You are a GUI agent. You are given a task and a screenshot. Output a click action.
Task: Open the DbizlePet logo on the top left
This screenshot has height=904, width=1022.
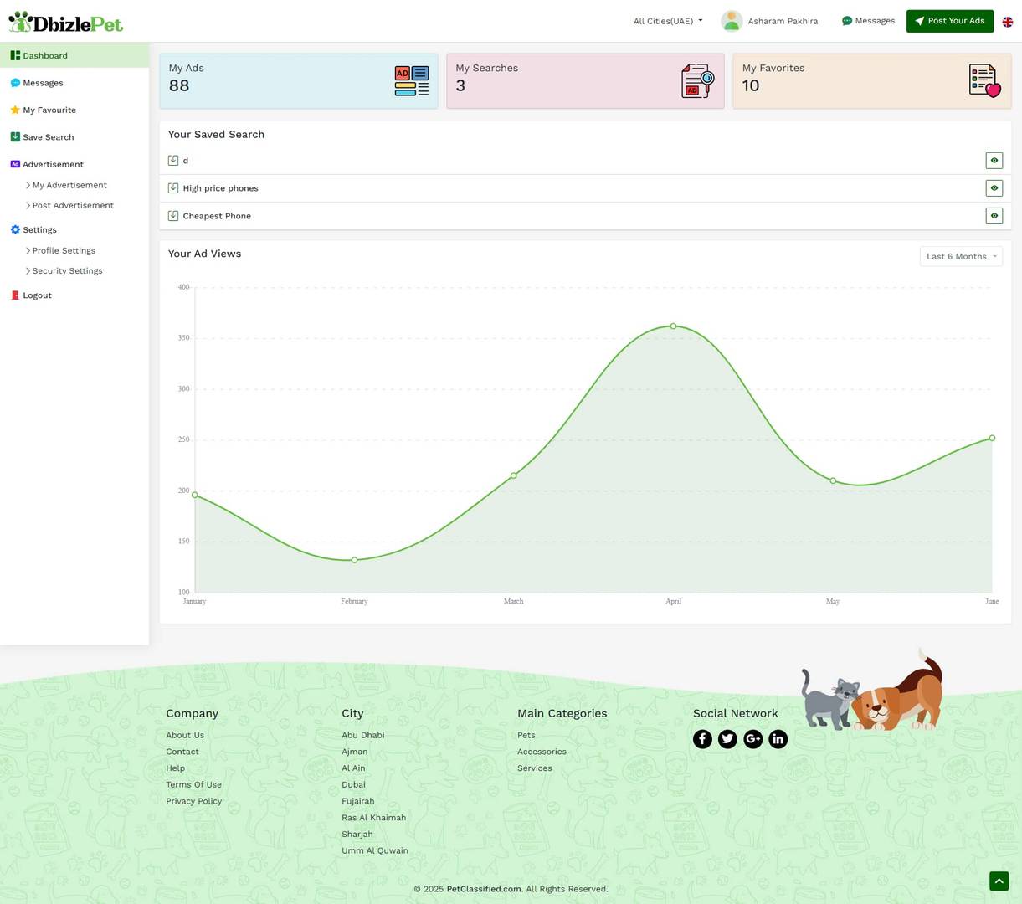(x=64, y=21)
